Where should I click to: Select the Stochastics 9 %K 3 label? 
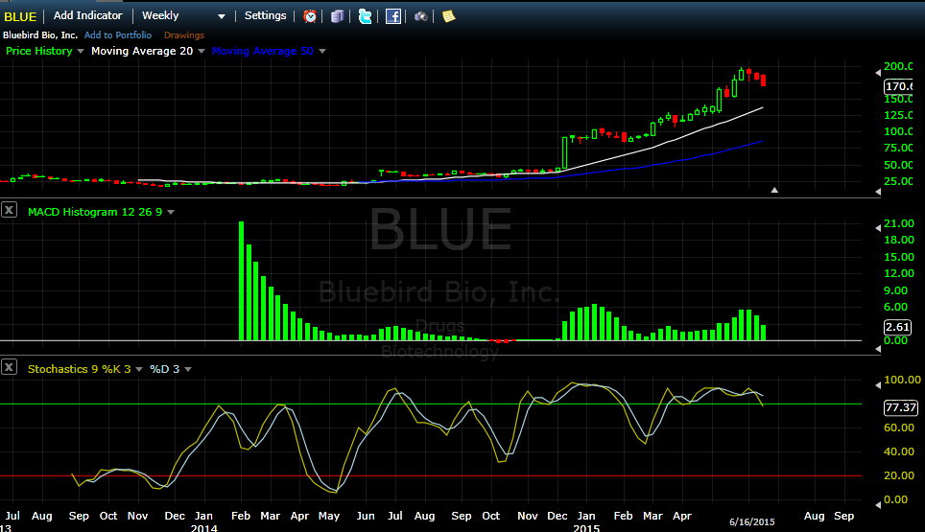click(79, 369)
